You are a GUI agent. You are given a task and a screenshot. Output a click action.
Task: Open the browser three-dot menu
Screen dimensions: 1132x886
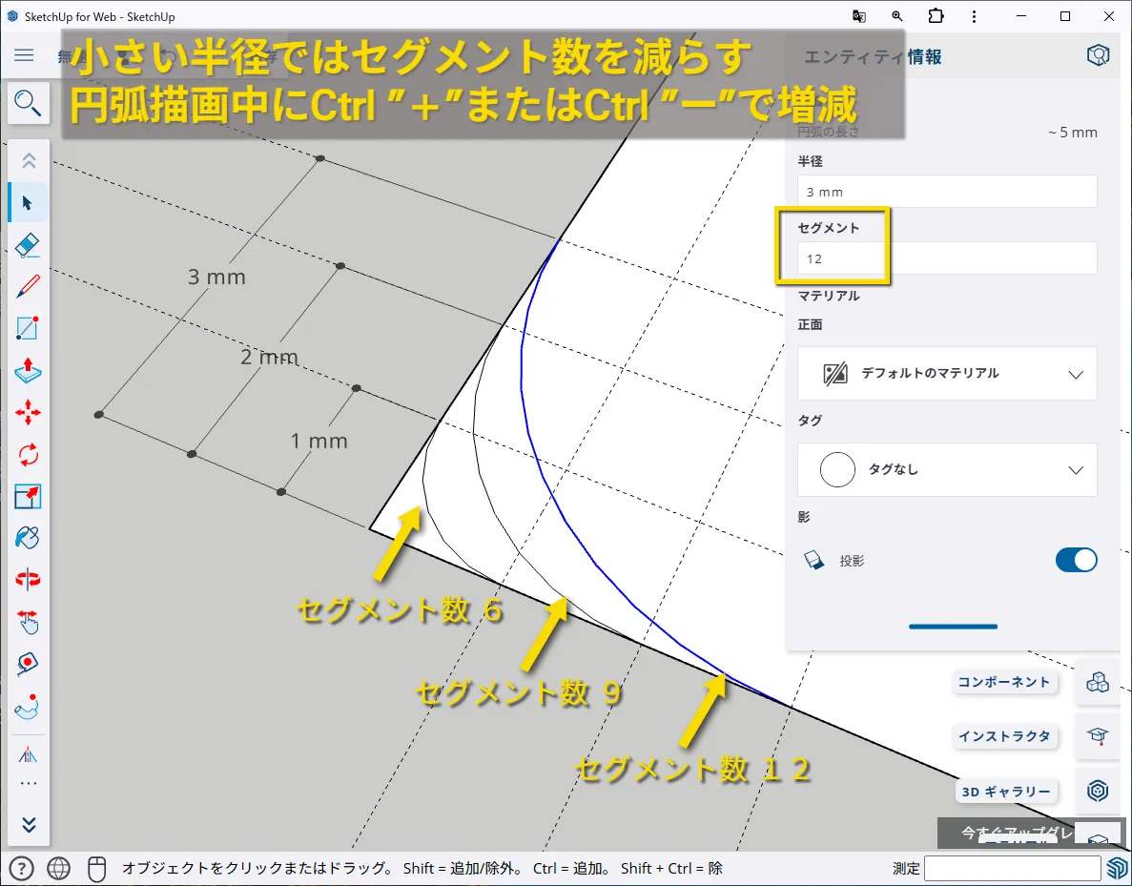974,16
